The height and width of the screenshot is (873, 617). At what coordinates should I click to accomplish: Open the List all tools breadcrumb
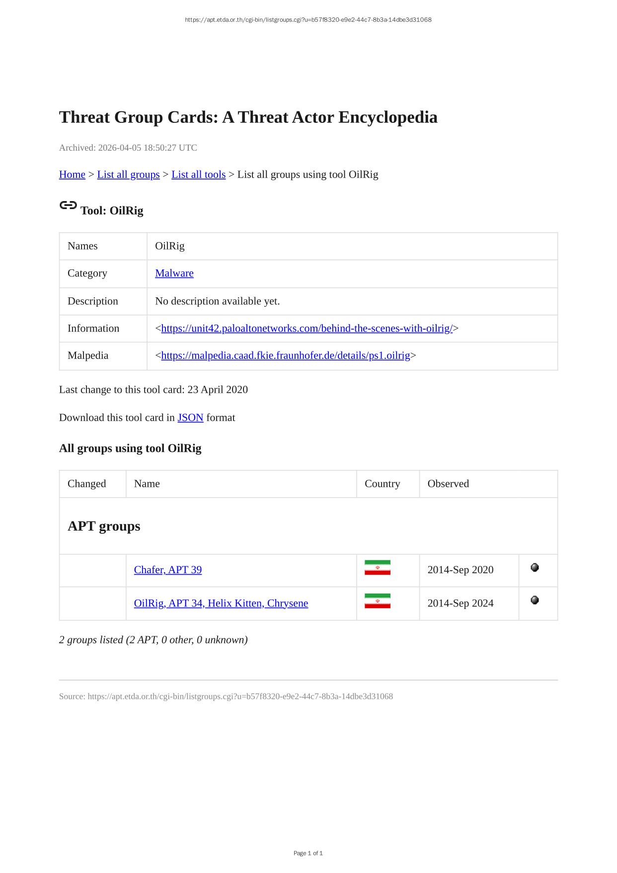(198, 175)
